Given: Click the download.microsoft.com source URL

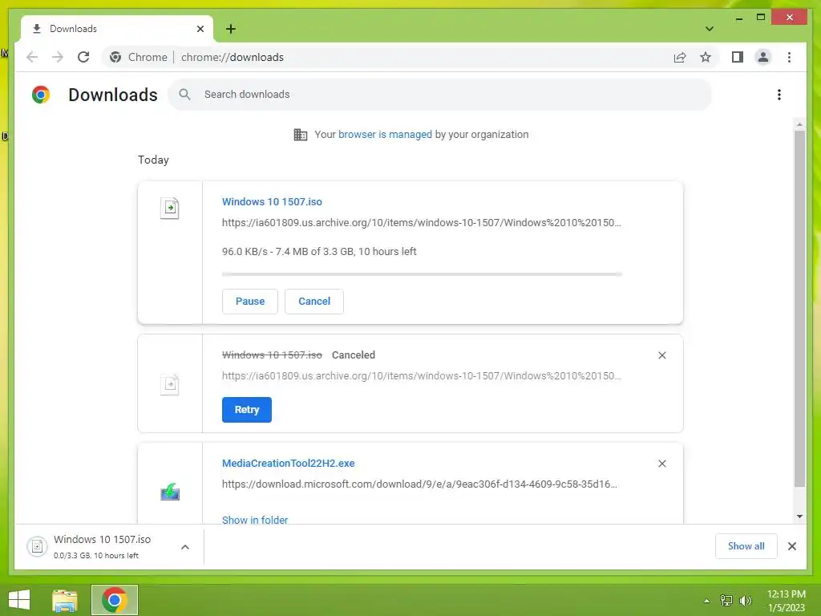Looking at the screenshot, I should click(419, 484).
